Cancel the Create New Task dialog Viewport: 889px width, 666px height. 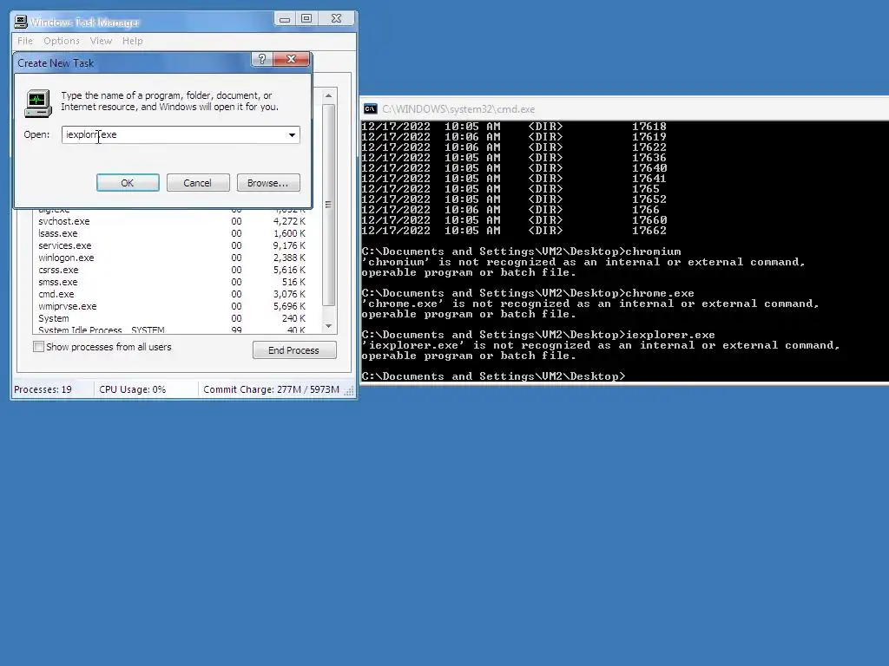(x=198, y=183)
